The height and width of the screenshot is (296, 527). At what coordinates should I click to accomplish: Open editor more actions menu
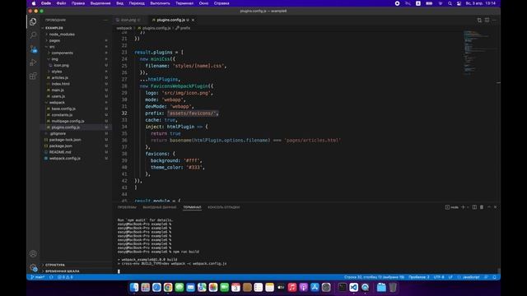pyautogui.click(x=494, y=20)
